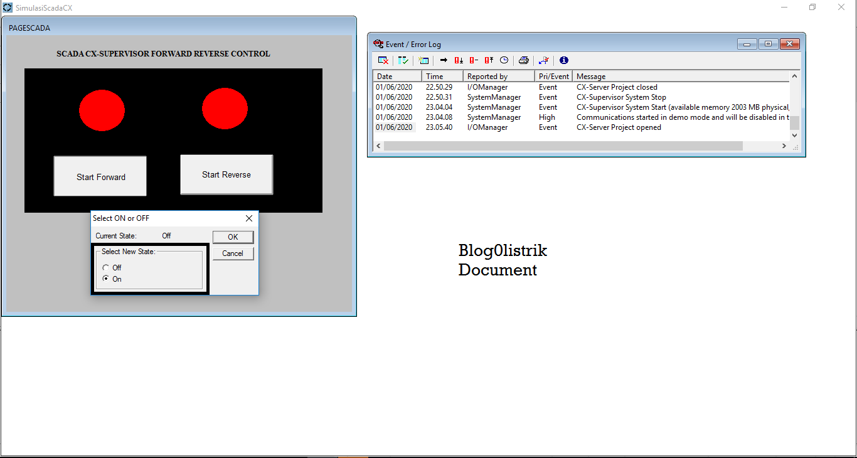Image resolution: width=857 pixels, height=458 pixels.
Task: Sort log by Date column header
Action: (x=398, y=76)
